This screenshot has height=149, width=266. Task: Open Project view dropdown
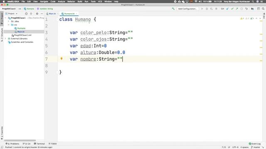click(x=11, y=14)
